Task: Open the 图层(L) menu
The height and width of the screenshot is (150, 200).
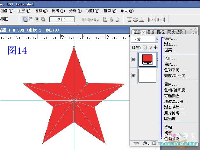Action: 24,11
